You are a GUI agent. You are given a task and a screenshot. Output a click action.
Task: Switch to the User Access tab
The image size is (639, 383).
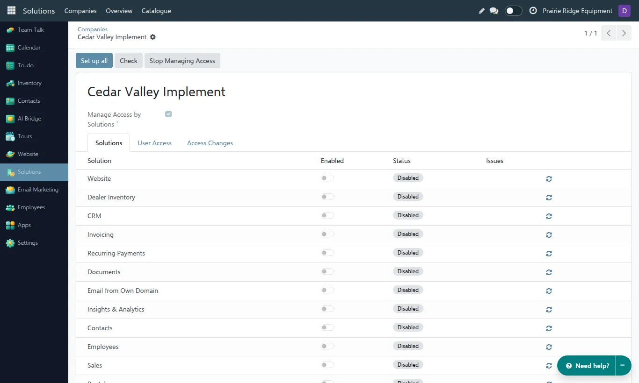(x=154, y=143)
